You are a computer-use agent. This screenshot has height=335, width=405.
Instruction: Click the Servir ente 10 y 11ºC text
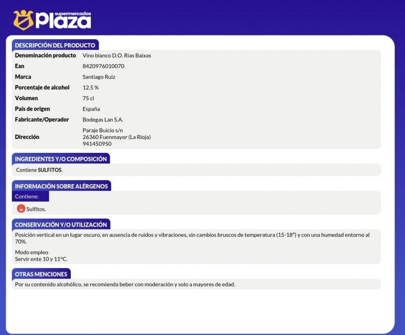[41, 259]
